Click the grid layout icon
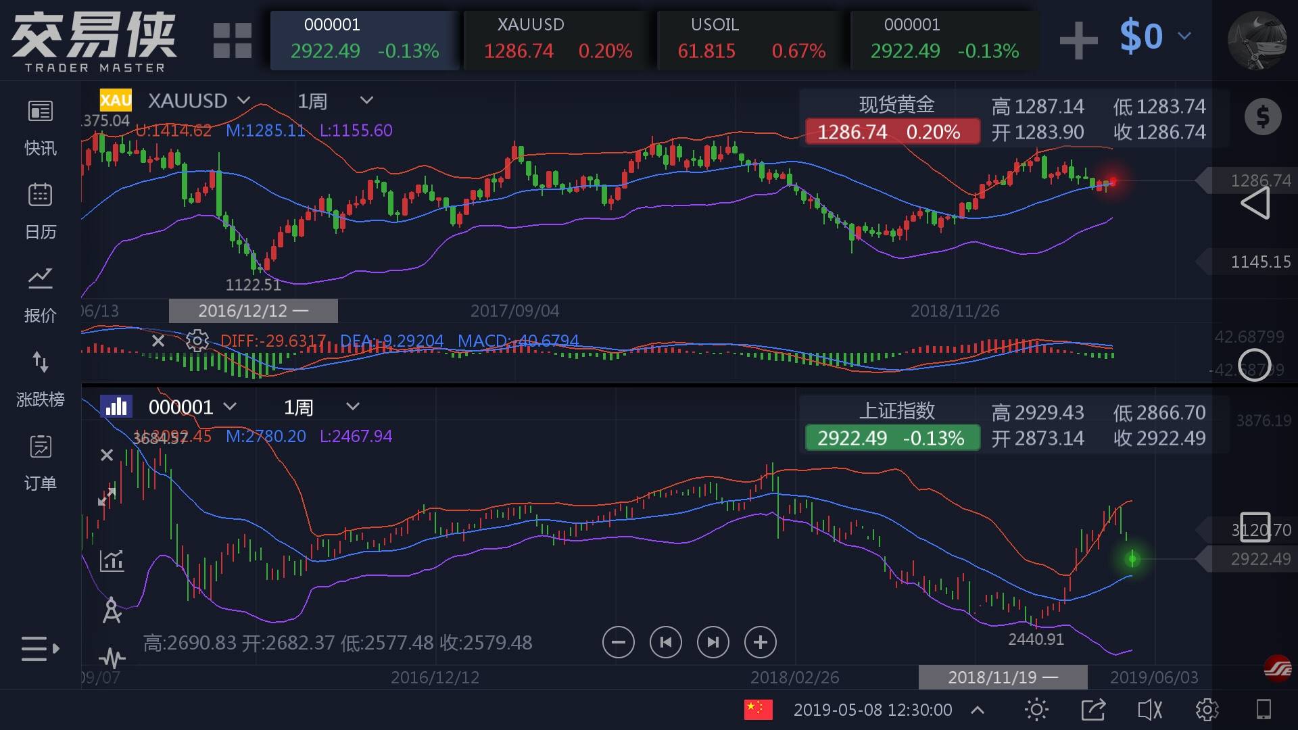This screenshot has width=1298, height=730. 232,41
